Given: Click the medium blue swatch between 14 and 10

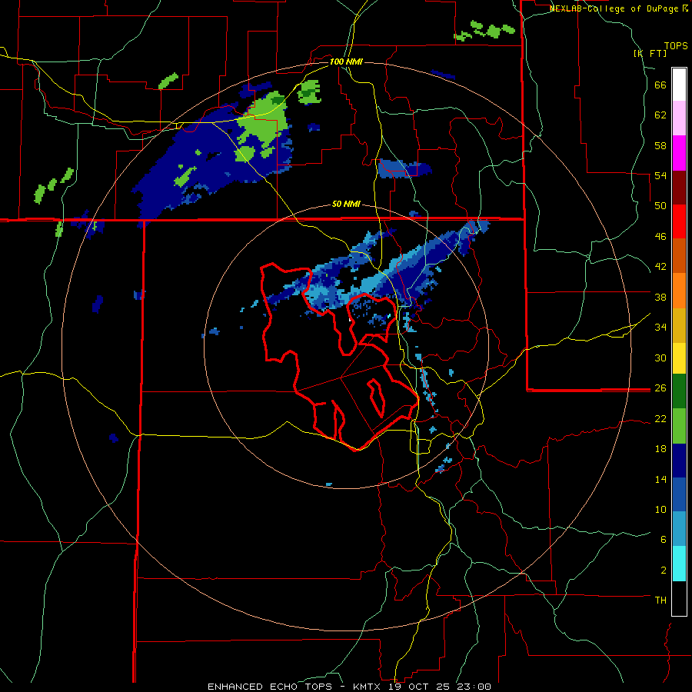Looking at the screenshot, I should coord(679,494).
